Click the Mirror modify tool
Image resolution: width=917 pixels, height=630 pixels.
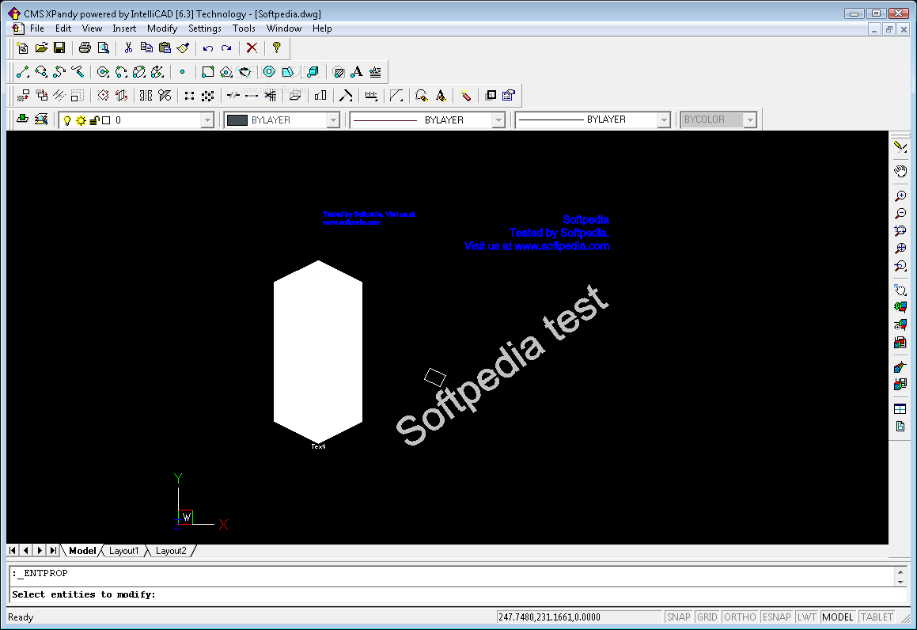146,95
